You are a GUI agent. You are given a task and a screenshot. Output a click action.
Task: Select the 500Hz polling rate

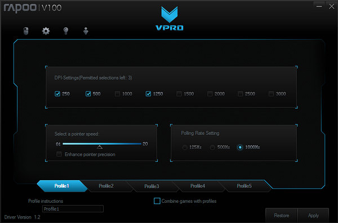pyautogui.click(x=212, y=147)
